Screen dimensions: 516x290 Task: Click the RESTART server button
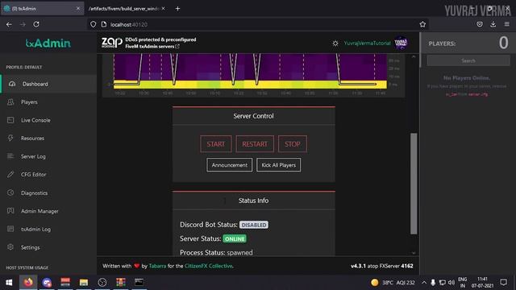[x=255, y=144]
